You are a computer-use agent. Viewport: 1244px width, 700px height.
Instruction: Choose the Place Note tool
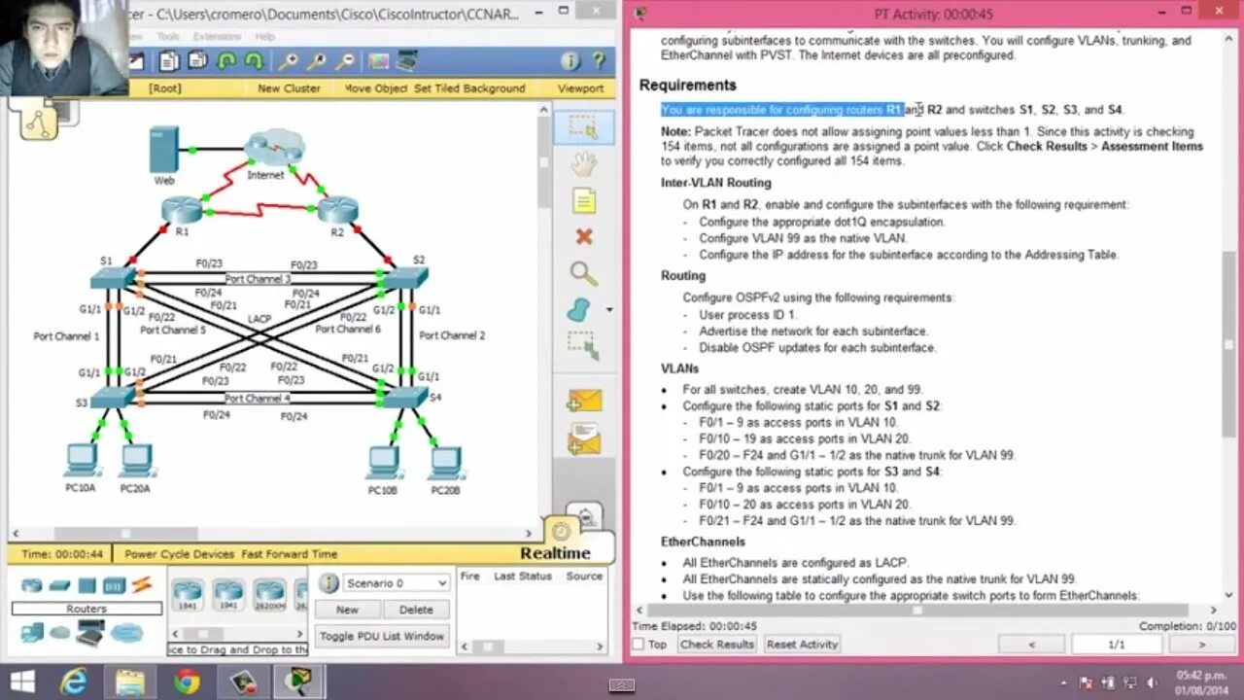pyautogui.click(x=583, y=200)
